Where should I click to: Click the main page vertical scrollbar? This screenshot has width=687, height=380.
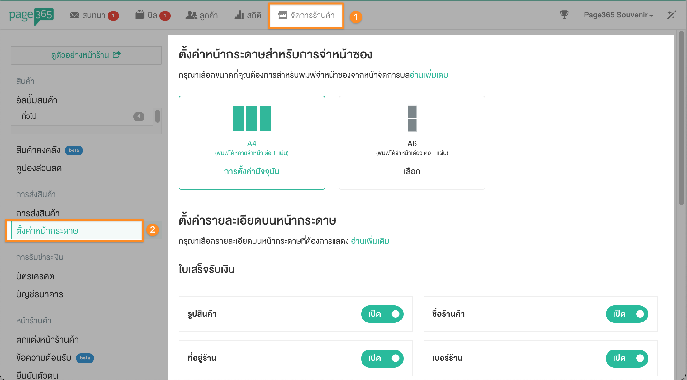click(681, 118)
